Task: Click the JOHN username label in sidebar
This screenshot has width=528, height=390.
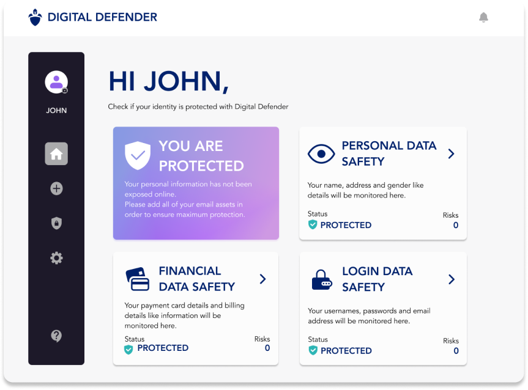Action: 56,111
